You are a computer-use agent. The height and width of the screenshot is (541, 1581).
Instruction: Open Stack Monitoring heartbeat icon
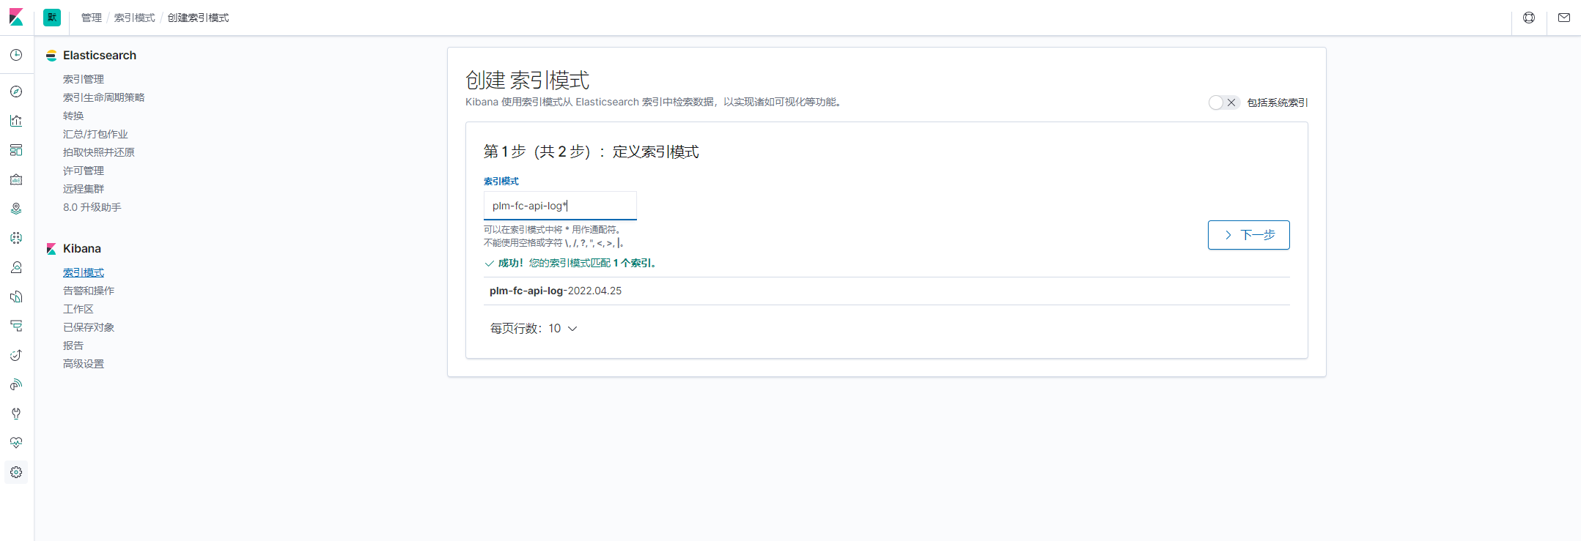tap(16, 443)
